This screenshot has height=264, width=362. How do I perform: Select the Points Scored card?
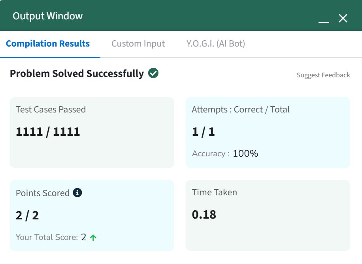pyautogui.click(x=92, y=215)
